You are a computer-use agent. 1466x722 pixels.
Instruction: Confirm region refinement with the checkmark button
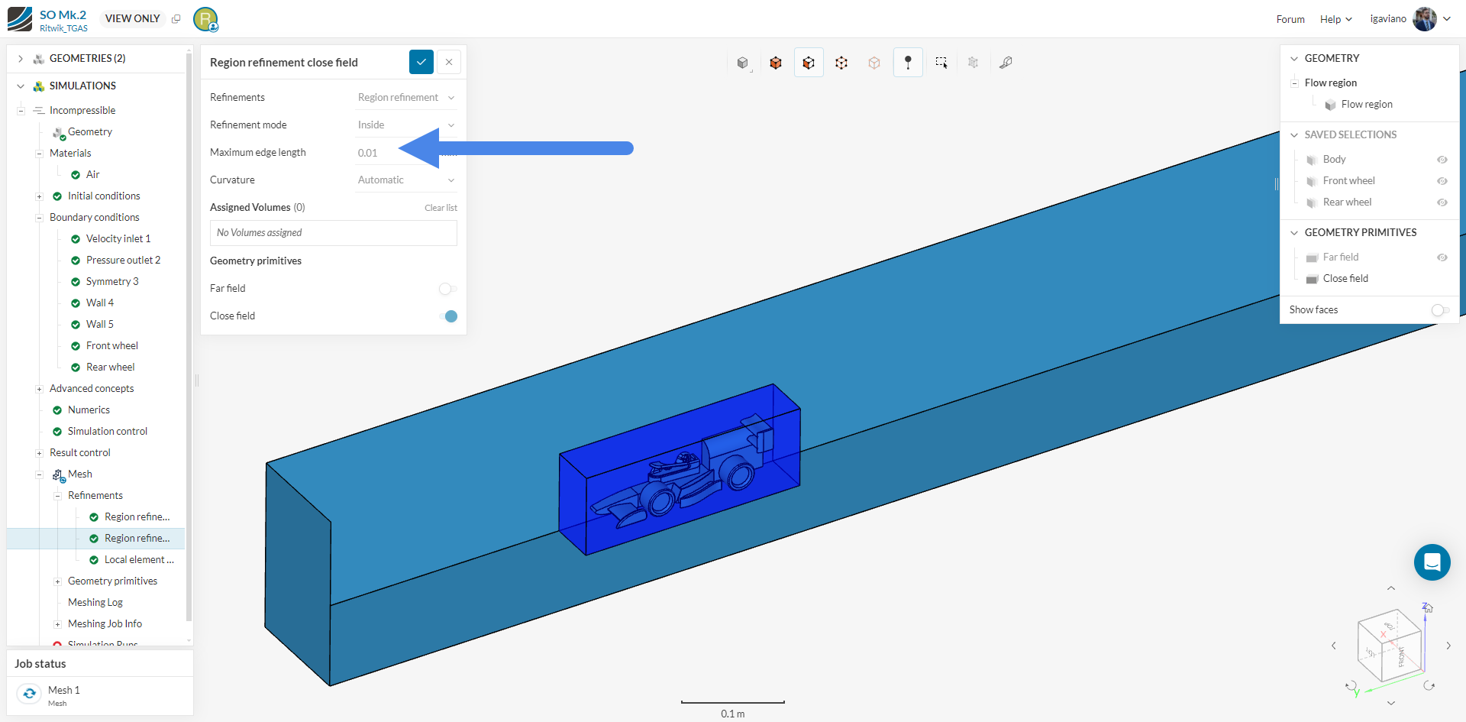pos(421,62)
